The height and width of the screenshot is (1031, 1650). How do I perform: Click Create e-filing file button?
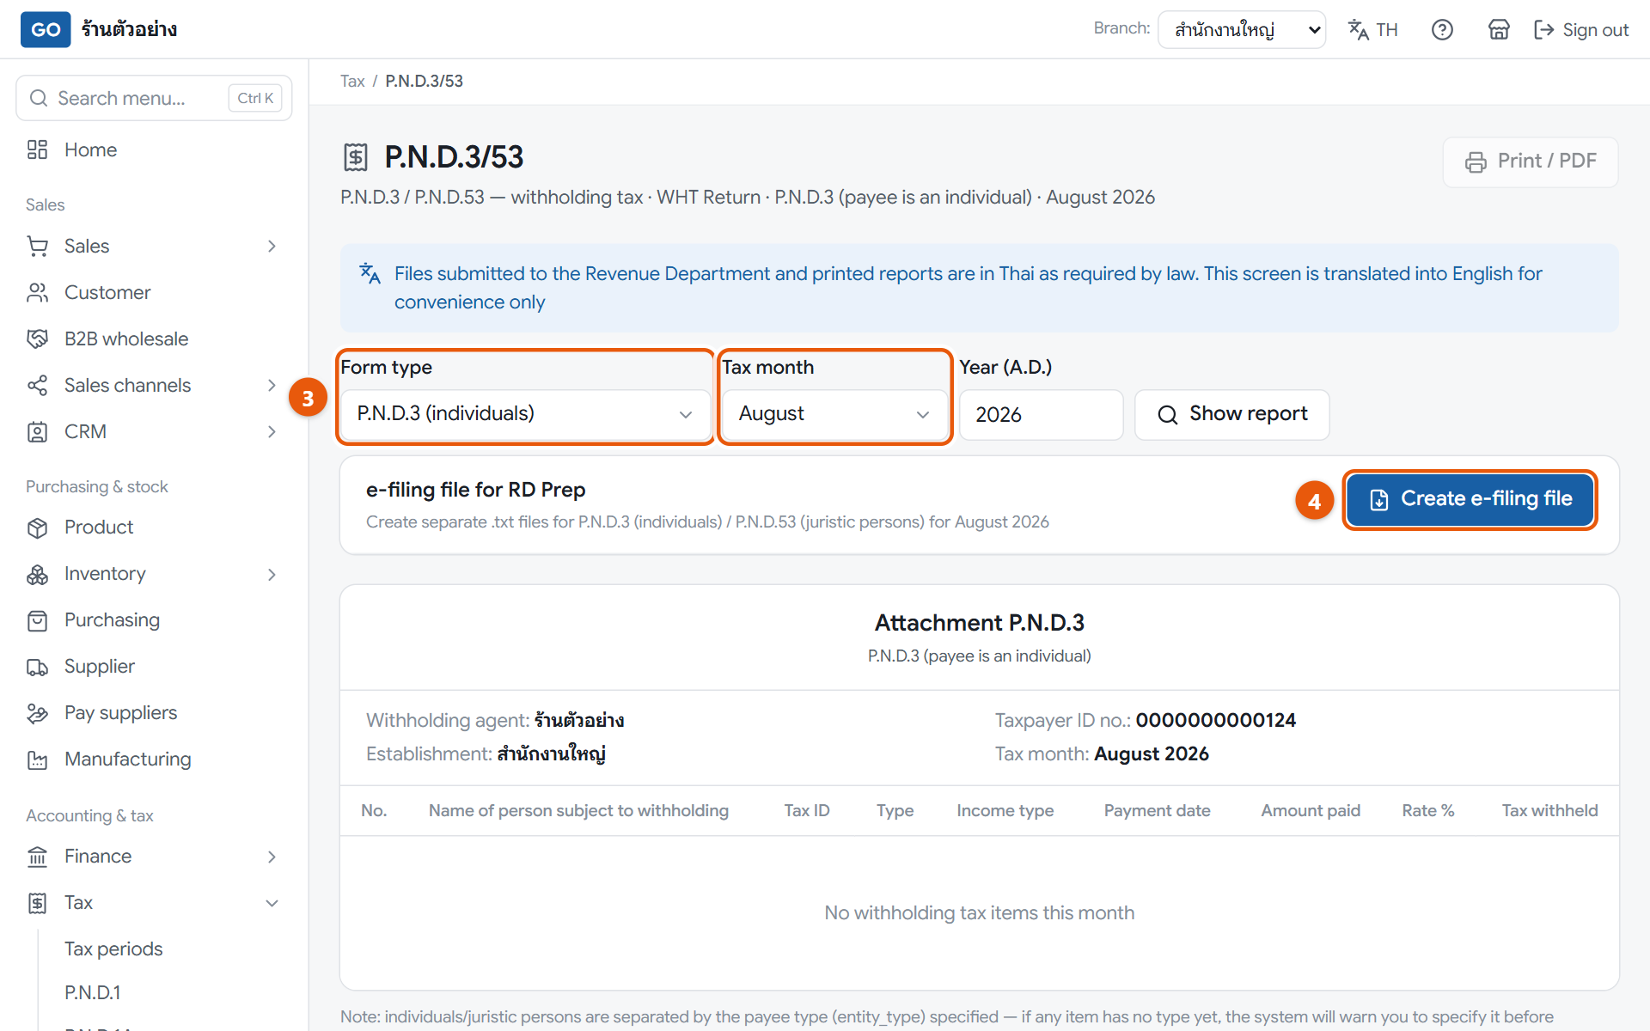1470,499
